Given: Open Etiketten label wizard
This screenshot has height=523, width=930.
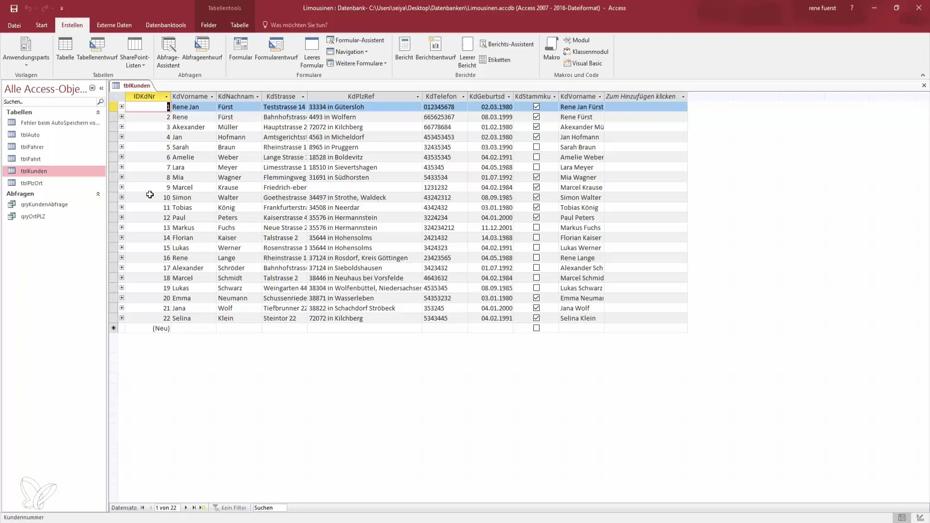Looking at the screenshot, I should (x=495, y=60).
